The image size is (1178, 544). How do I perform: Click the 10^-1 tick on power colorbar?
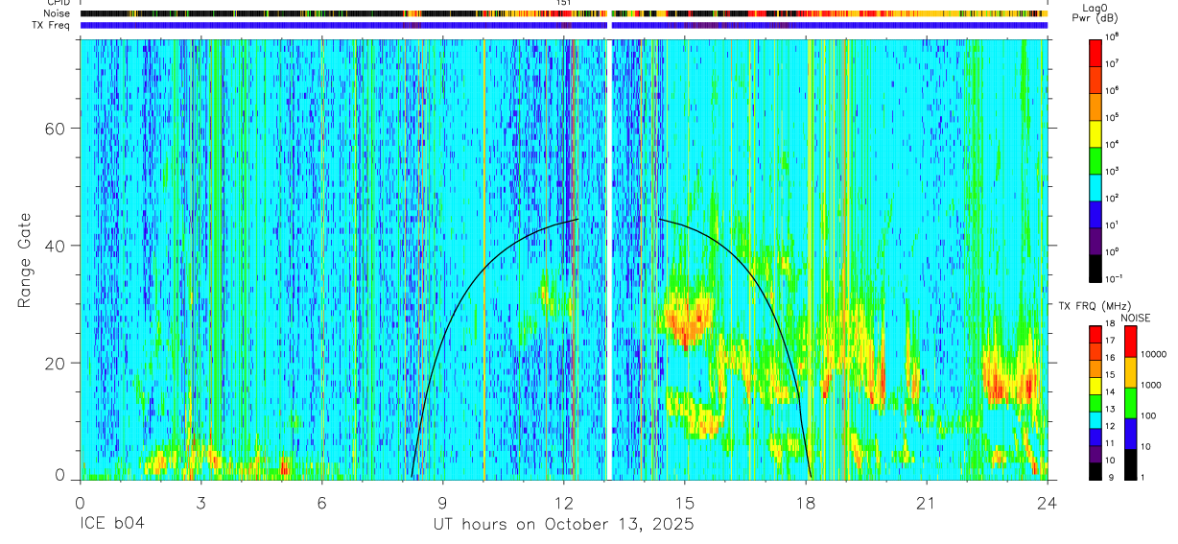(1114, 278)
